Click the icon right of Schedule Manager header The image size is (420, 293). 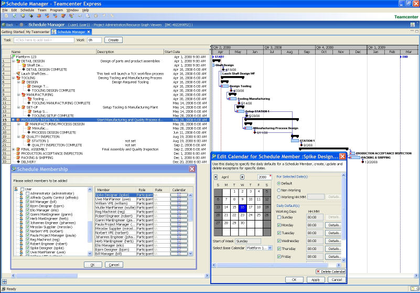(x=412, y=25)
